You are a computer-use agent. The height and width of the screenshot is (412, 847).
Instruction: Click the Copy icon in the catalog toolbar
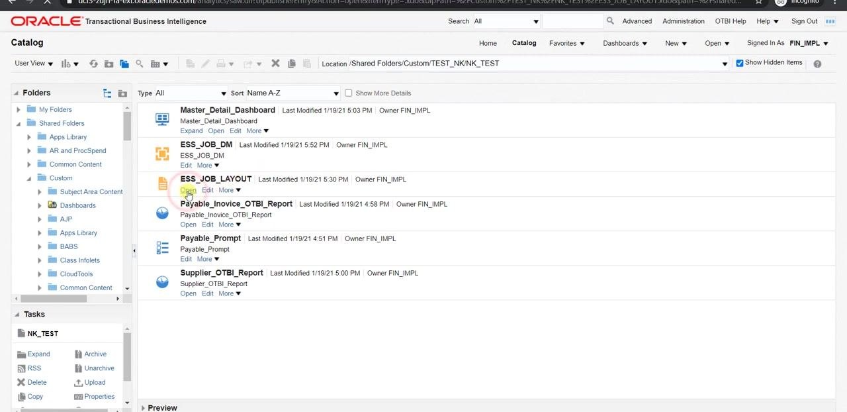tap(291, 64)
